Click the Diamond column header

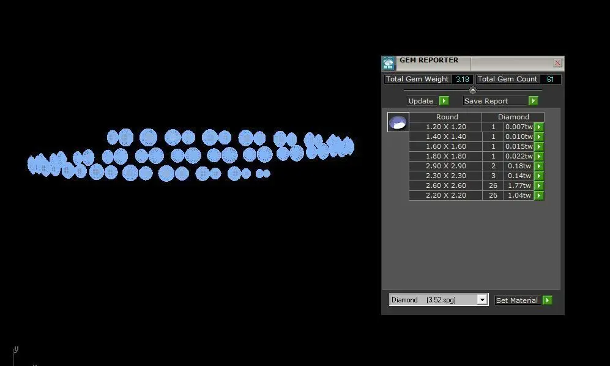click(513, 117)
